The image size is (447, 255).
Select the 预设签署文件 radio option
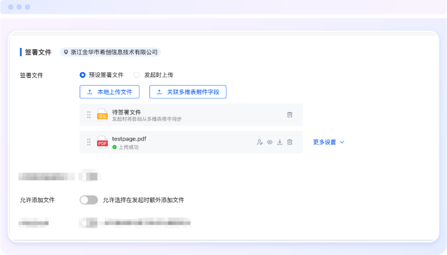[82, 75]
